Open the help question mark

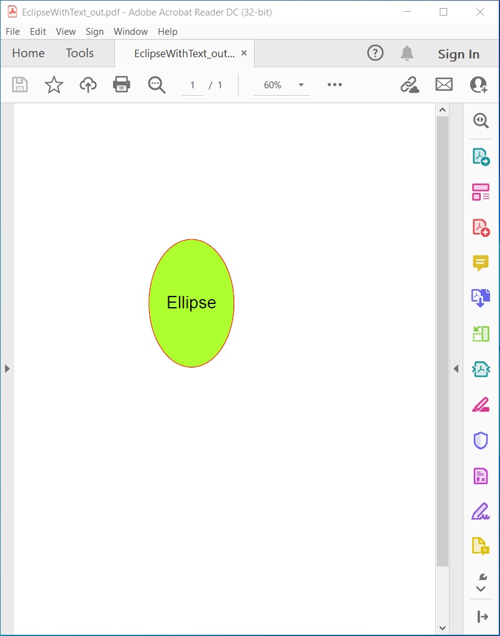375,53
